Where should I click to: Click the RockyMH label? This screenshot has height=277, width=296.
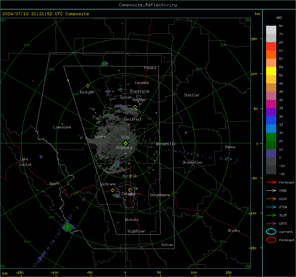point(87,92)
